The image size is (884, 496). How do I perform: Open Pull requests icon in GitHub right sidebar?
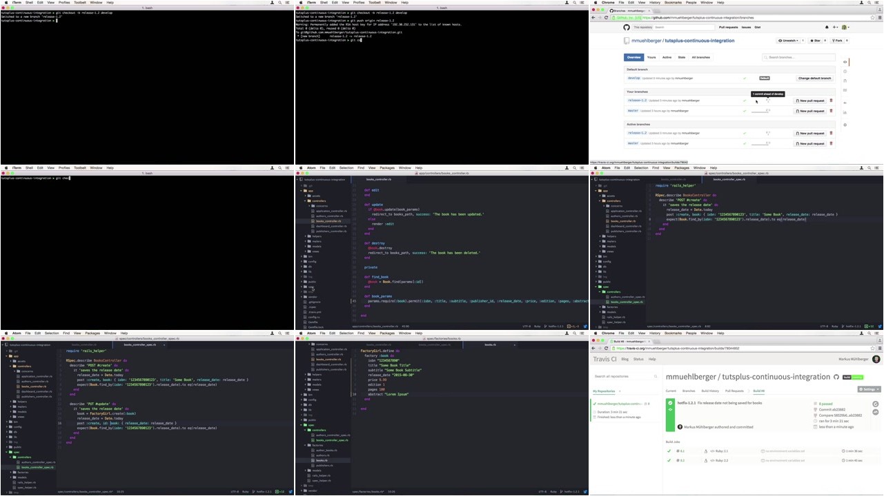pos(845,81)
